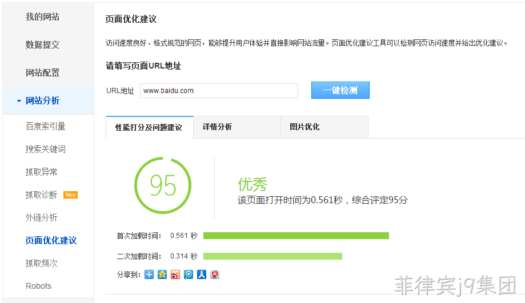Click the orange New badge beside 抓取诊断
This screenshot has width=525, height=303.
point(71,195)
